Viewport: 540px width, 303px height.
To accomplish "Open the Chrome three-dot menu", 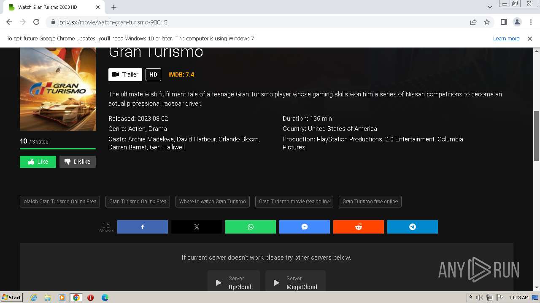I will click(531, 22).
